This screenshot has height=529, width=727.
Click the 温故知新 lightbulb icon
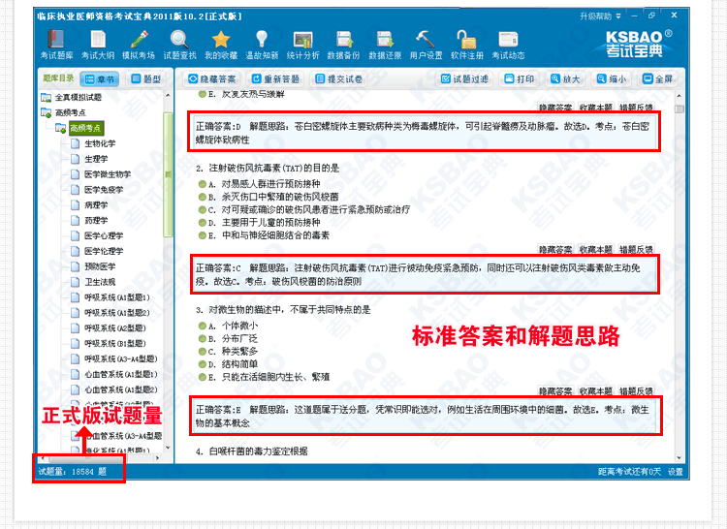[x=262, y=45]
